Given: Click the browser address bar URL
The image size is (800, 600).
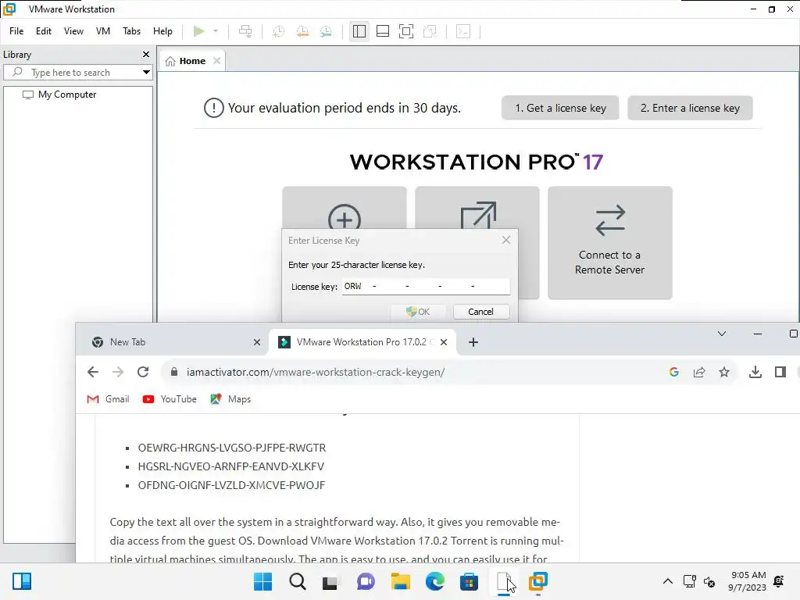Looking at the screenshot, I should (x=316, y=373).
